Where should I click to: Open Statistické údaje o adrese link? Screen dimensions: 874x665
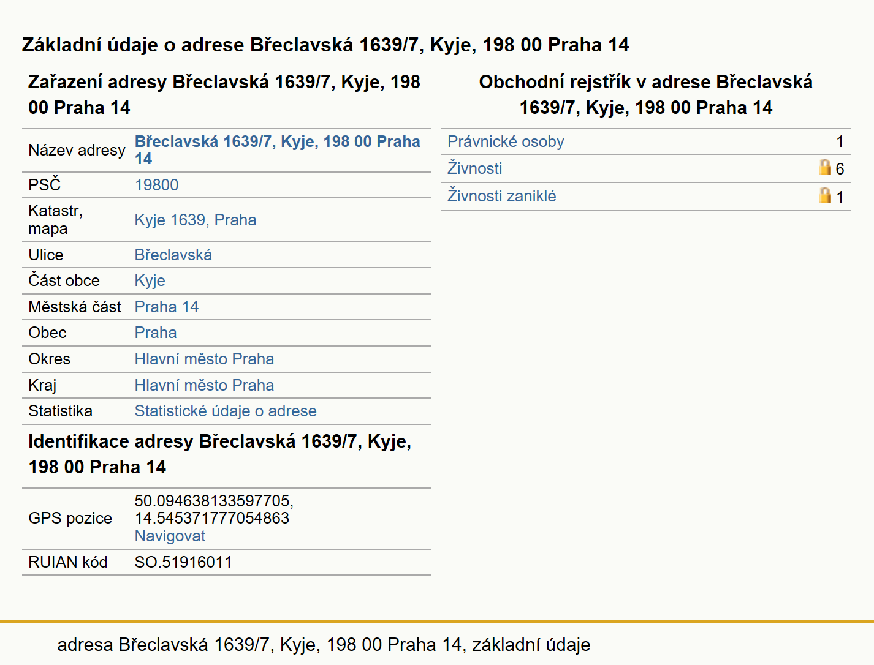[x=226, y=411]
